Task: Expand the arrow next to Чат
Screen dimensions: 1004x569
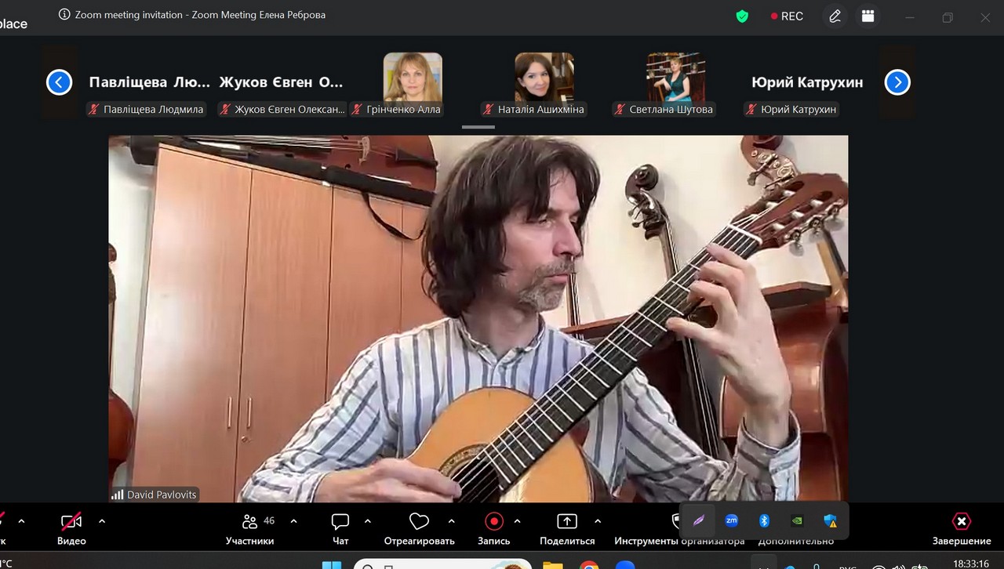Action: (368, 521)
